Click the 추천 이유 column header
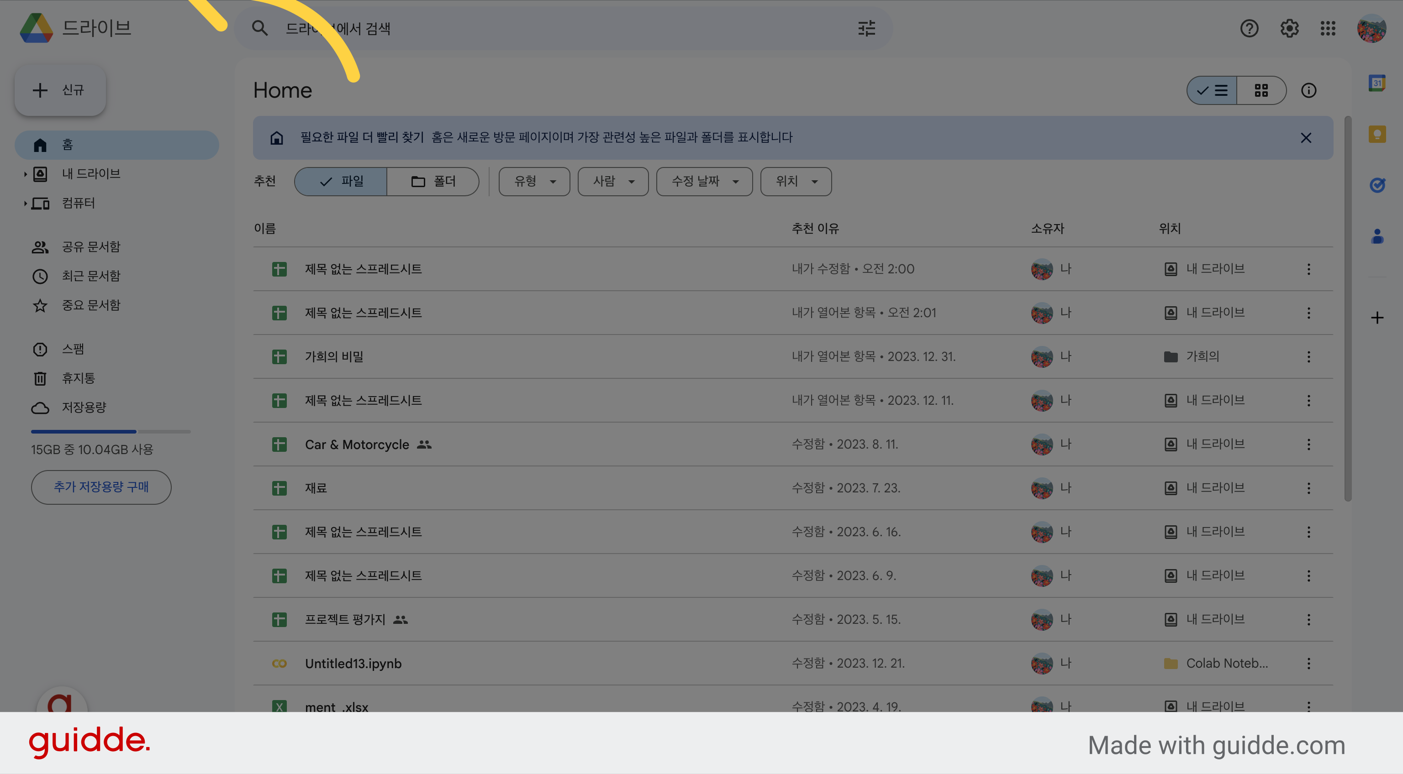 [815, 229]
